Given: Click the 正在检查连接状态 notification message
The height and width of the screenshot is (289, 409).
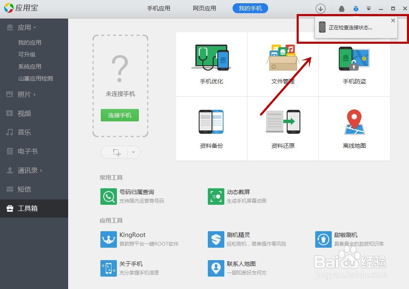Looking at the screenshot, I should point(350,28).
